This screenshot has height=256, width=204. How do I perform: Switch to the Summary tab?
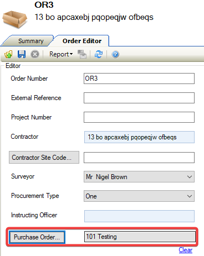pos(31,41)
